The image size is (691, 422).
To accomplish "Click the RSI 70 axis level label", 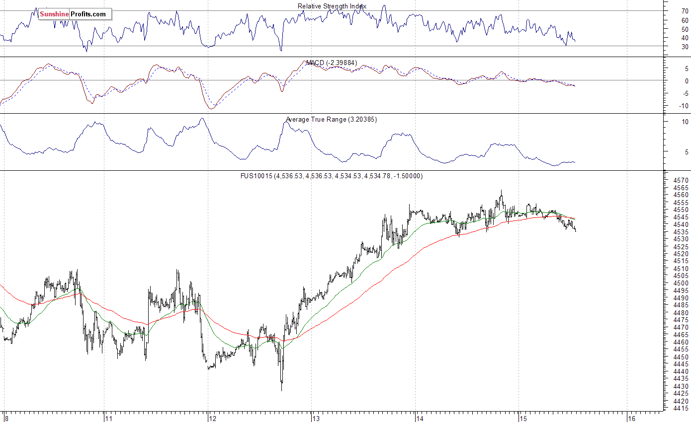I will click(x=685, y=11).
